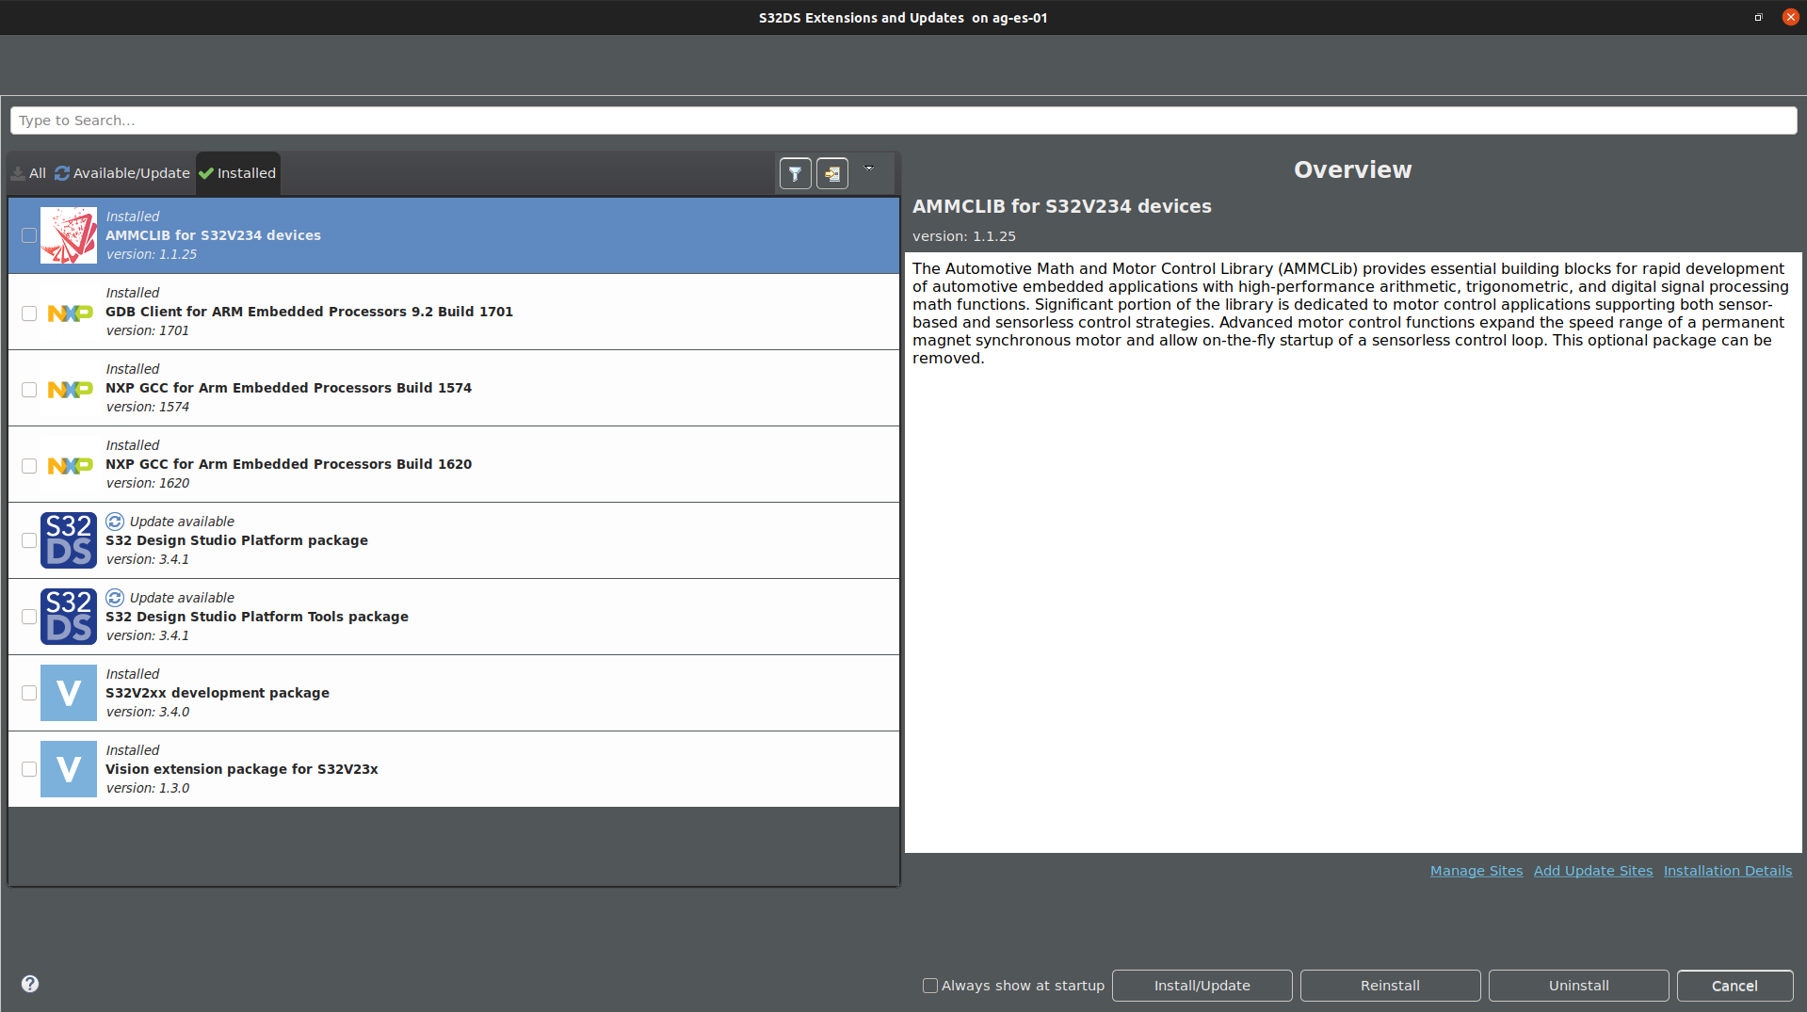The width and height of the screenshot is (1807, 1012).
Task: Check S32V2xx development package checkbox
Action: (x=29, y=693)
